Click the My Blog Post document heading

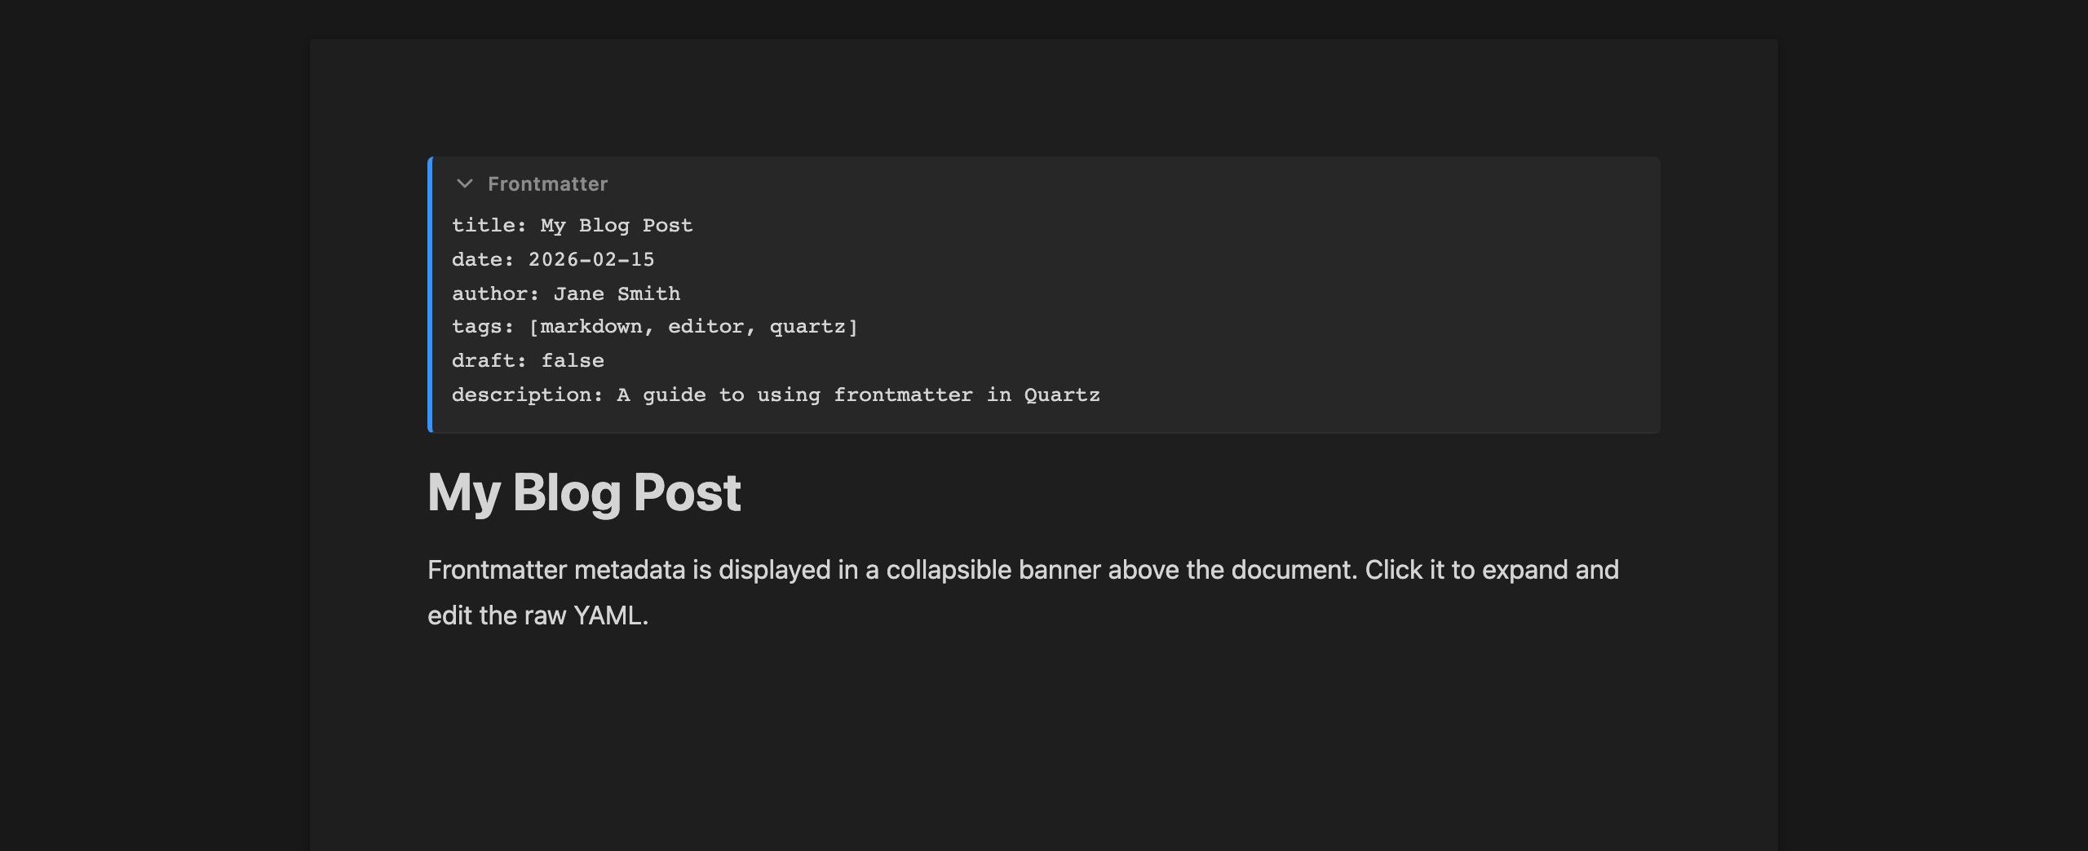tap(584, 491)
